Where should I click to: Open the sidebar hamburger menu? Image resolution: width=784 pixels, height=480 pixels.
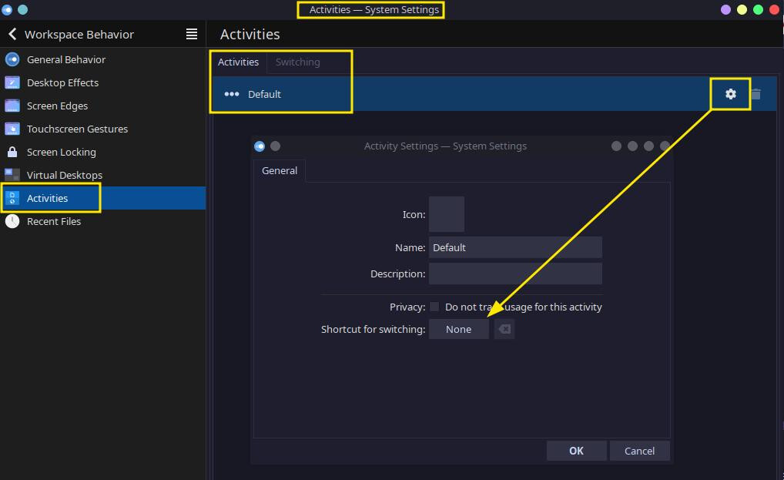tap(192, 34)
